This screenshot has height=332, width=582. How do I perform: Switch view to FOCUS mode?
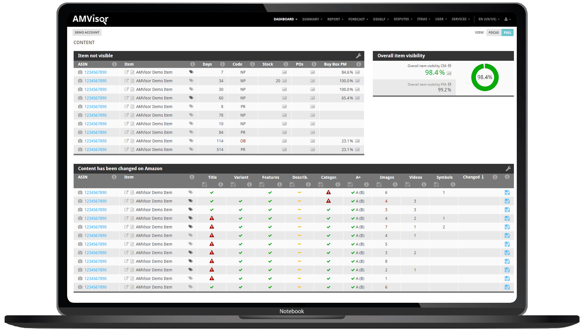(493, 33)
